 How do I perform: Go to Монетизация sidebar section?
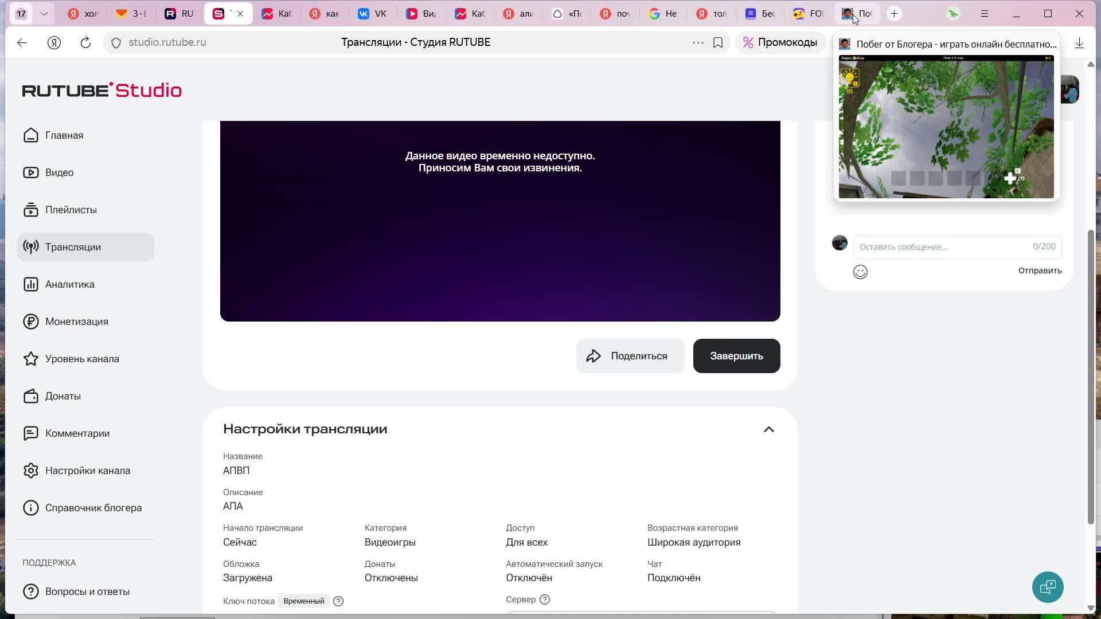(76, 322)
